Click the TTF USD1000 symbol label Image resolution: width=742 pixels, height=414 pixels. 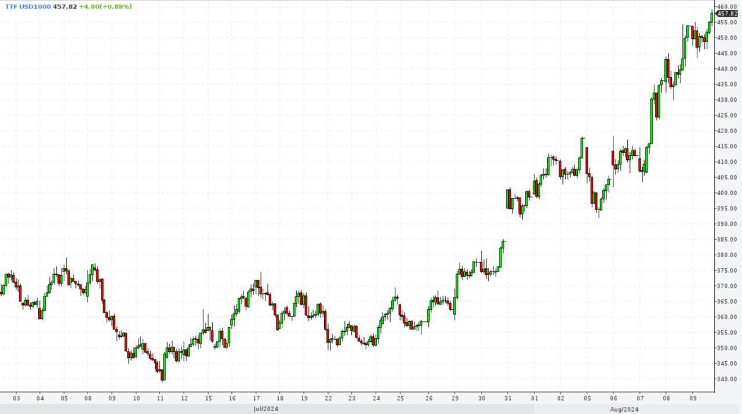pyautogui.click(x=26, y=6)
